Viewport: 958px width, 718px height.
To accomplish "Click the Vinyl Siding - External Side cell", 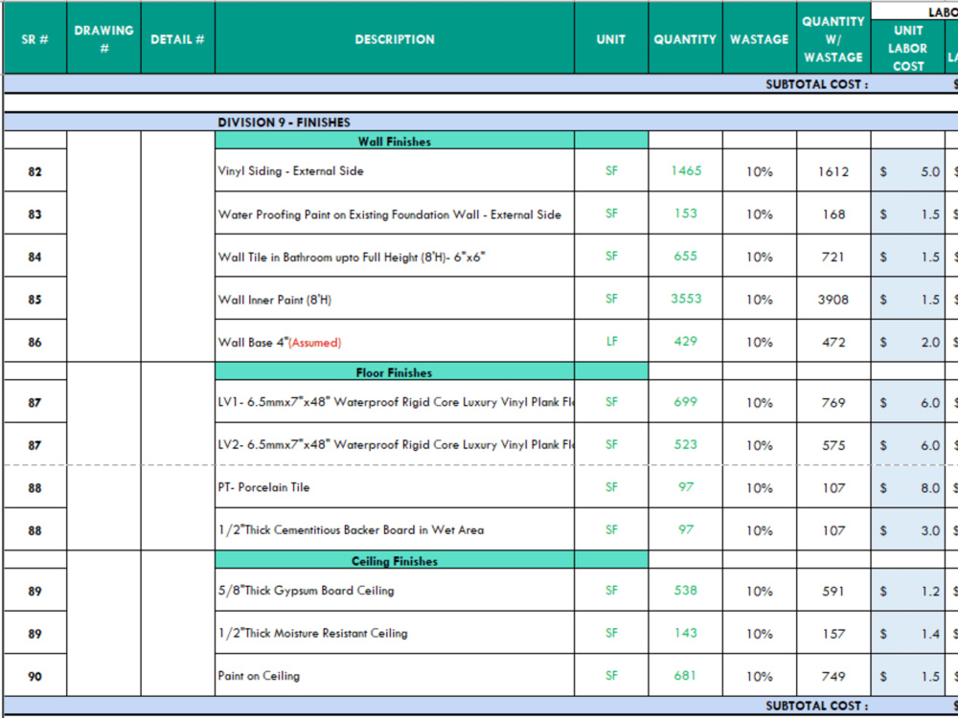I will click(395, 171).
